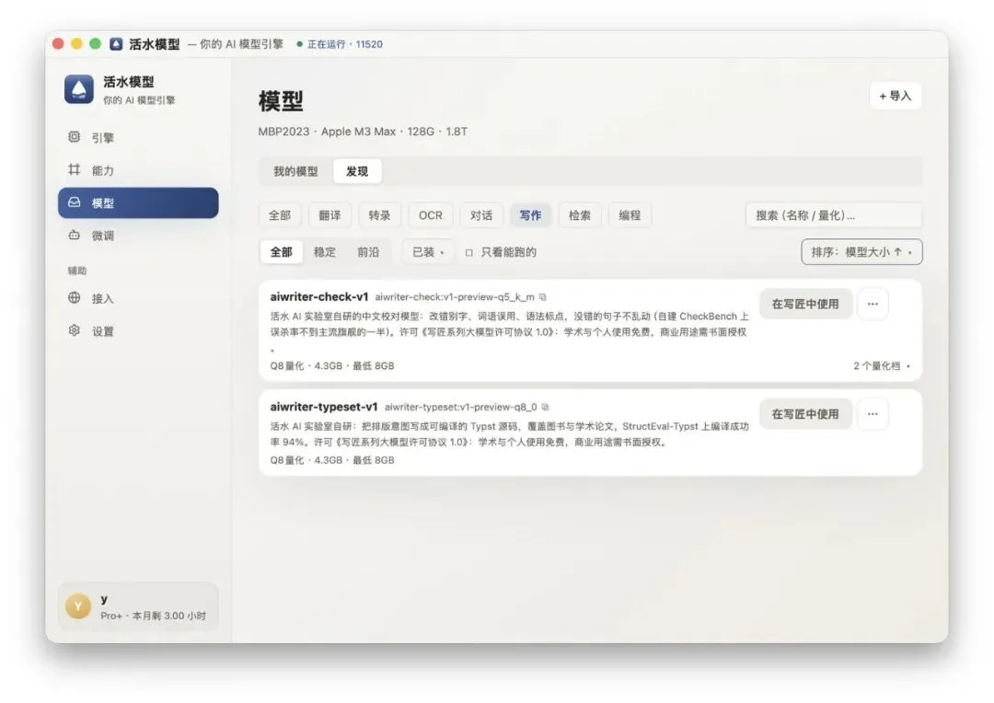994x703 pixels.
Task: Copy the aiwriter-typeset model ID icon
Action: (545, 407)
